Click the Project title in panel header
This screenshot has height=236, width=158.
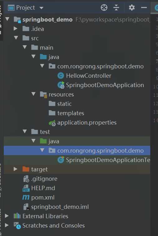(x=26, y=8)
